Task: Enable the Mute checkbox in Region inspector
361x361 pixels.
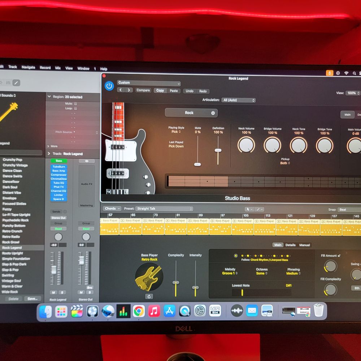Action: pos(75,104)
